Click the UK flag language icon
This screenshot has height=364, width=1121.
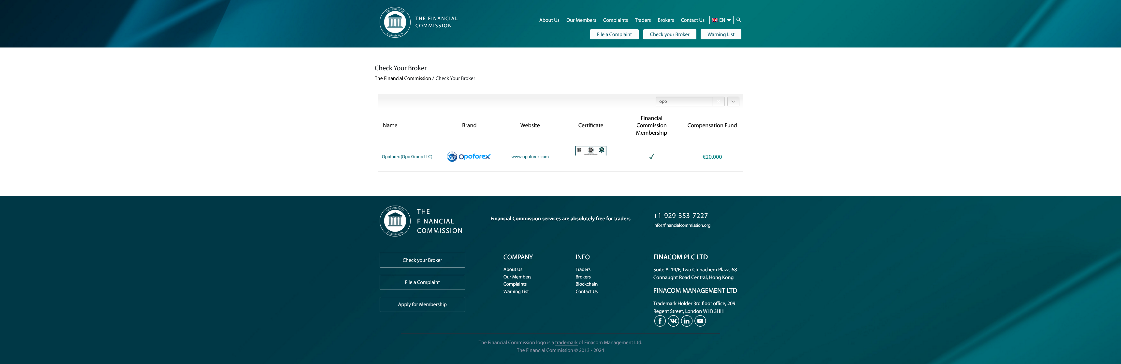pyautogui.click(x=714, y=20)
